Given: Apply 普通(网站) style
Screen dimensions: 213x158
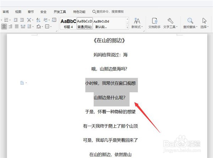Looking at the screenshot, I should tap(84, 23).
